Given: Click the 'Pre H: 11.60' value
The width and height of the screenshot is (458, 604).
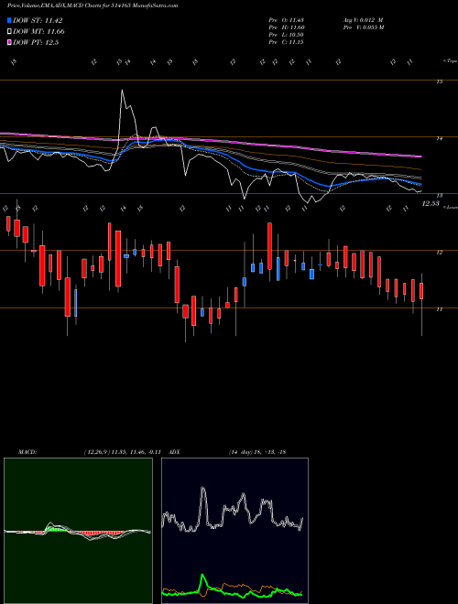Looking at the screenshot, I should click(x=286, y=27).
